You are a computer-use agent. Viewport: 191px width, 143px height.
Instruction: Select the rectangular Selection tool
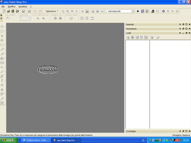pyautogui.click(x=2, y=45)
